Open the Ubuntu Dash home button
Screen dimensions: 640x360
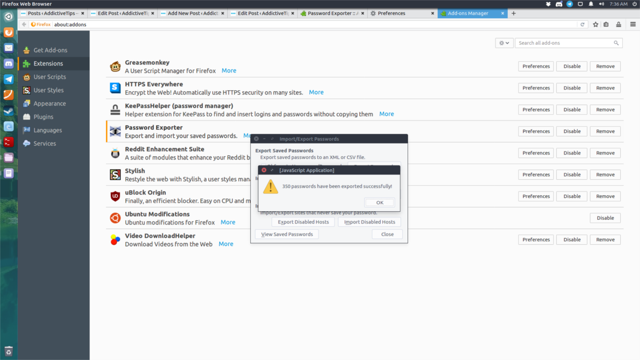9,17
